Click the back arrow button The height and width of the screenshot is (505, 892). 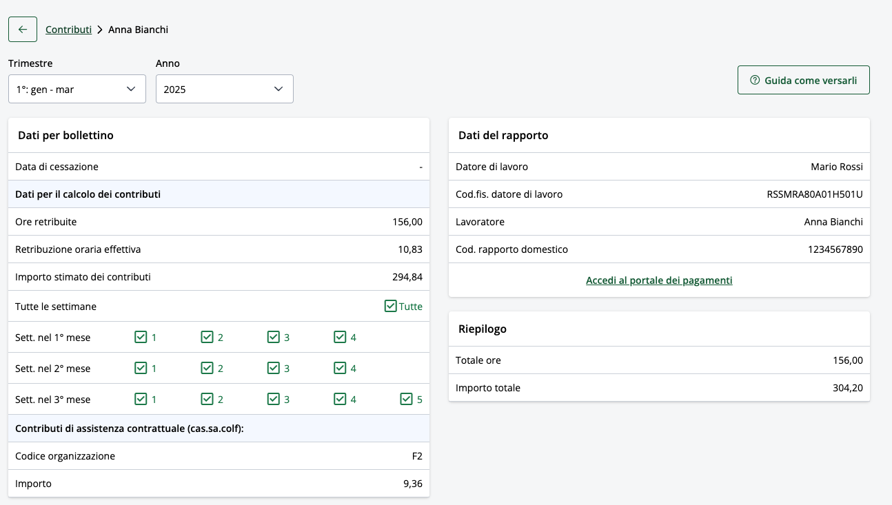tap(23, 30)
